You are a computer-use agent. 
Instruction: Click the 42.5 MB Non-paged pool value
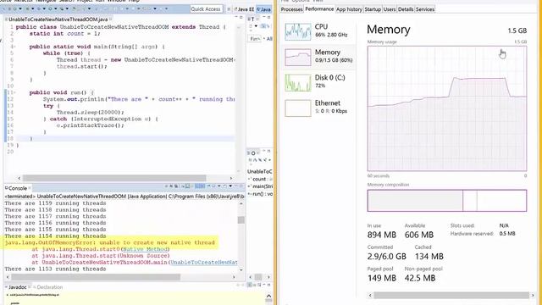[420, 278]
